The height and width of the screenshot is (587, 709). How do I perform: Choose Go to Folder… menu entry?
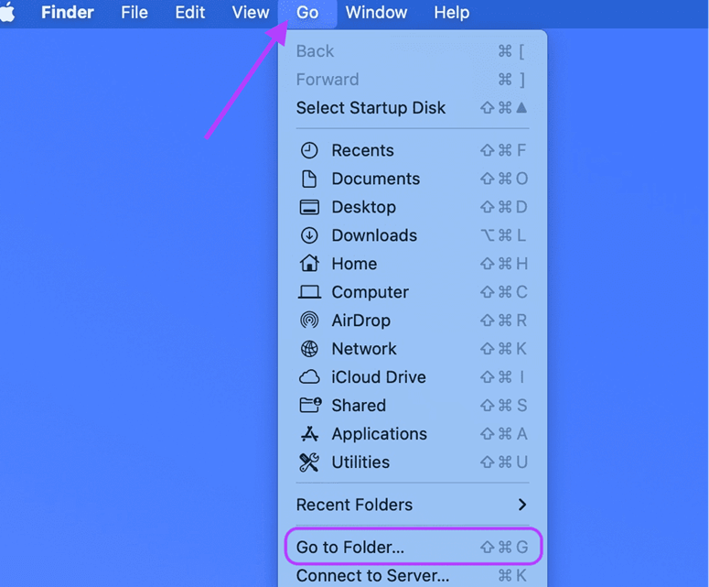tap(350, 548)
